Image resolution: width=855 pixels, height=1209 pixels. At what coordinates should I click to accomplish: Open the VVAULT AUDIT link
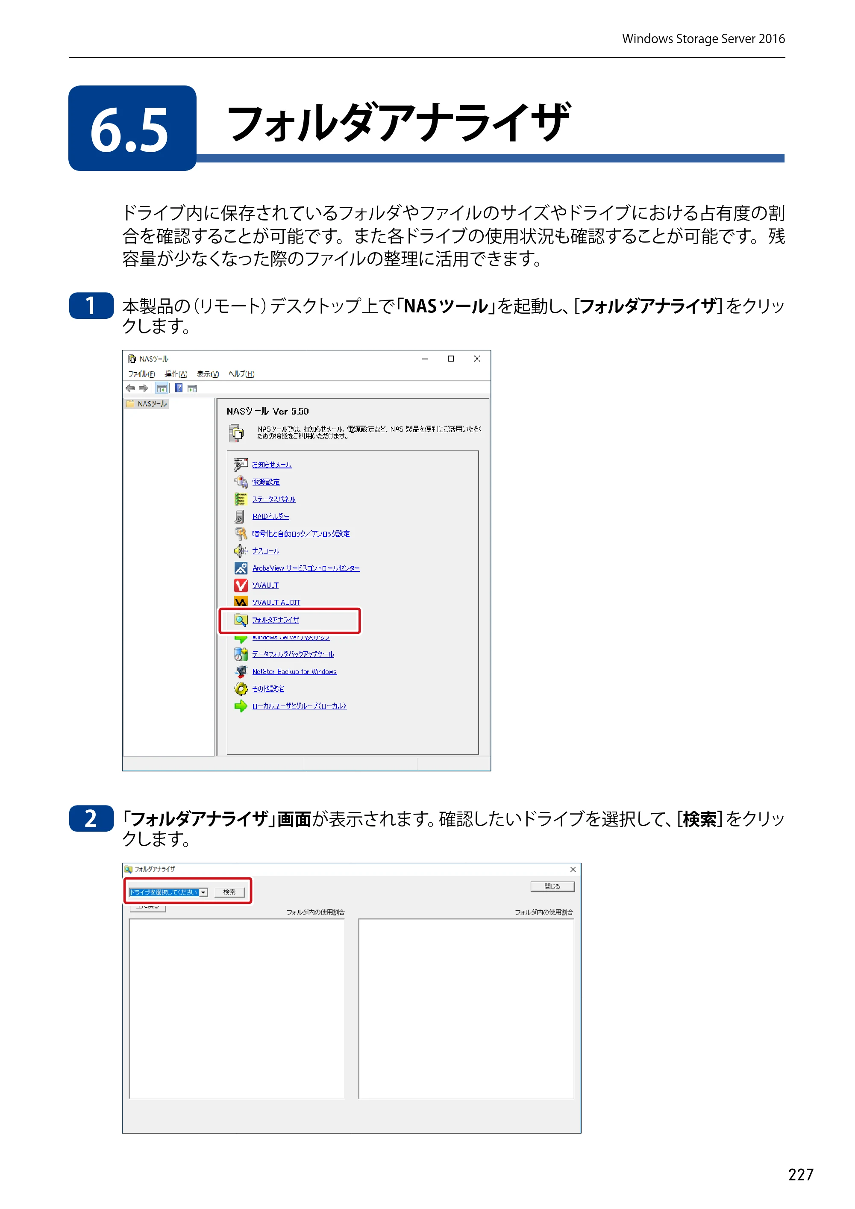click(276, 603)
